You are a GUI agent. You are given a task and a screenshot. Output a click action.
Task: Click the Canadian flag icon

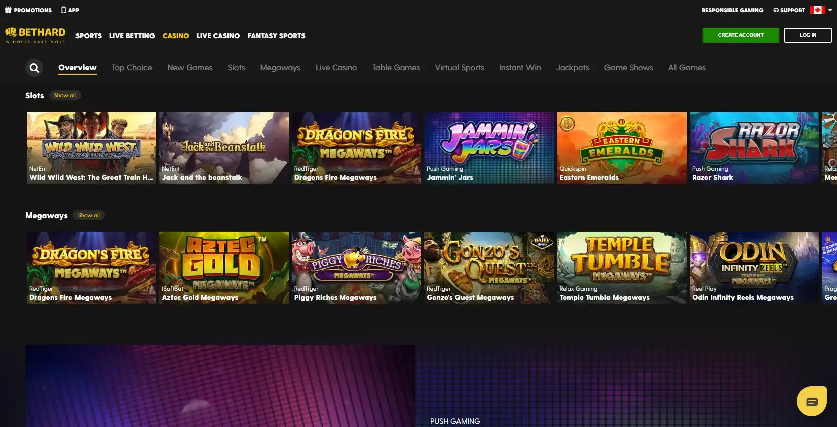coord(817,10)
